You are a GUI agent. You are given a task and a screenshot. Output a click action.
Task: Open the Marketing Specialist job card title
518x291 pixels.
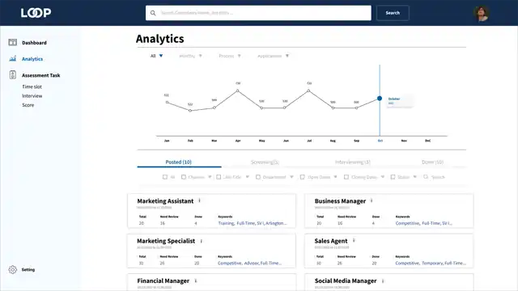click(166, 241)
